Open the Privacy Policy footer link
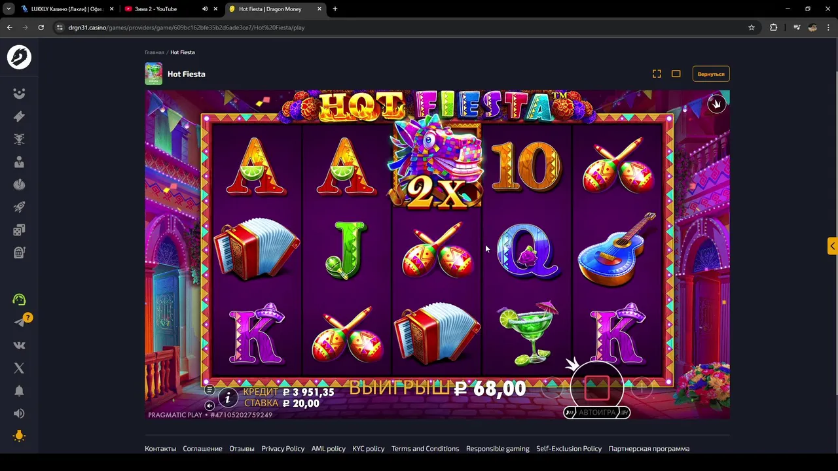This screenshot has height=471, width=838. click(283, 449)
